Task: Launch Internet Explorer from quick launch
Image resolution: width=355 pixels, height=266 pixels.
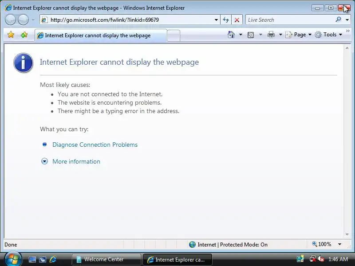Action: [53, 259]
